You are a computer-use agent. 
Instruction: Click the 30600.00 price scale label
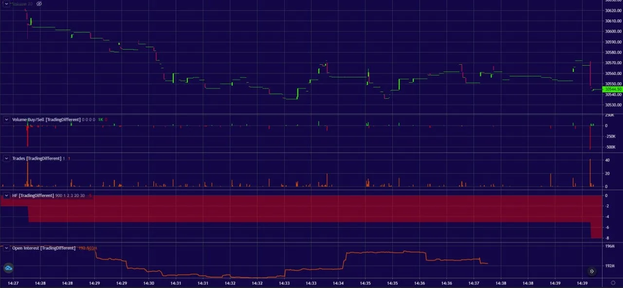(612, 31)
